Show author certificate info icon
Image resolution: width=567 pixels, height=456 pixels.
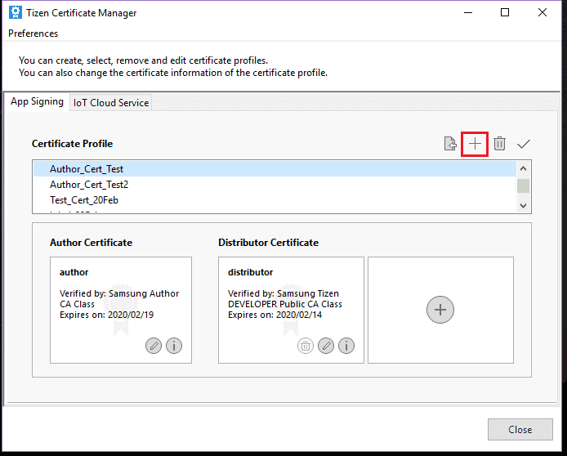[x=174, y=346]
